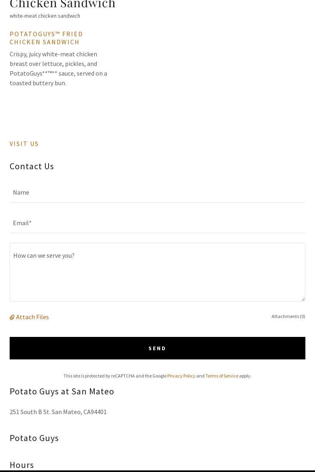Open the Attach Files link
This screenshot has width=315, height=472.
pos(32,317)
